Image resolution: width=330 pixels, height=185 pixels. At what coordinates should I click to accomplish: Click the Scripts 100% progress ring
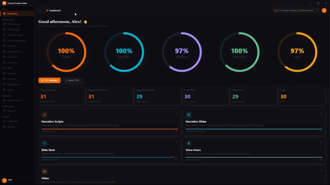coord(66,52)
